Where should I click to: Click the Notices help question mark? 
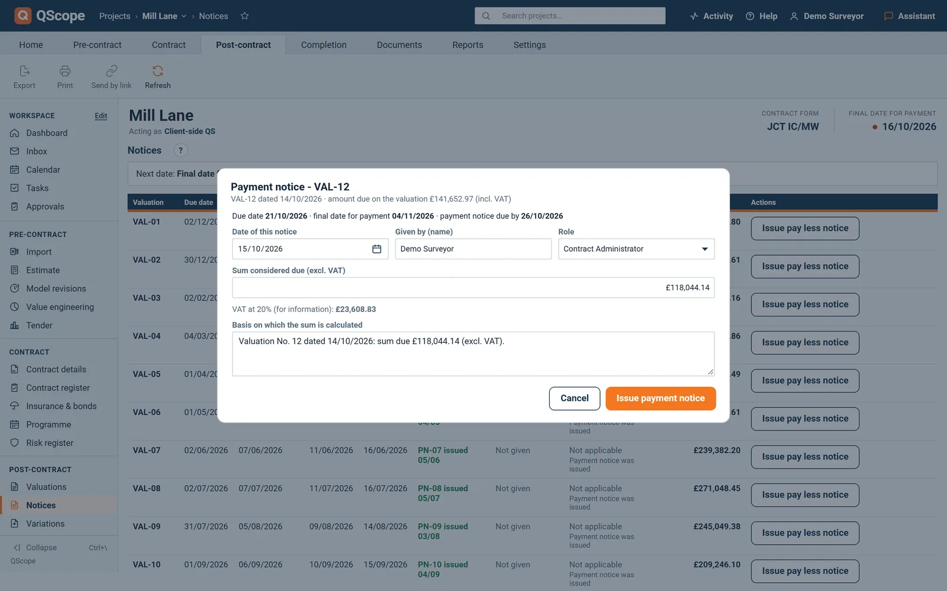(x=181, y=150)
